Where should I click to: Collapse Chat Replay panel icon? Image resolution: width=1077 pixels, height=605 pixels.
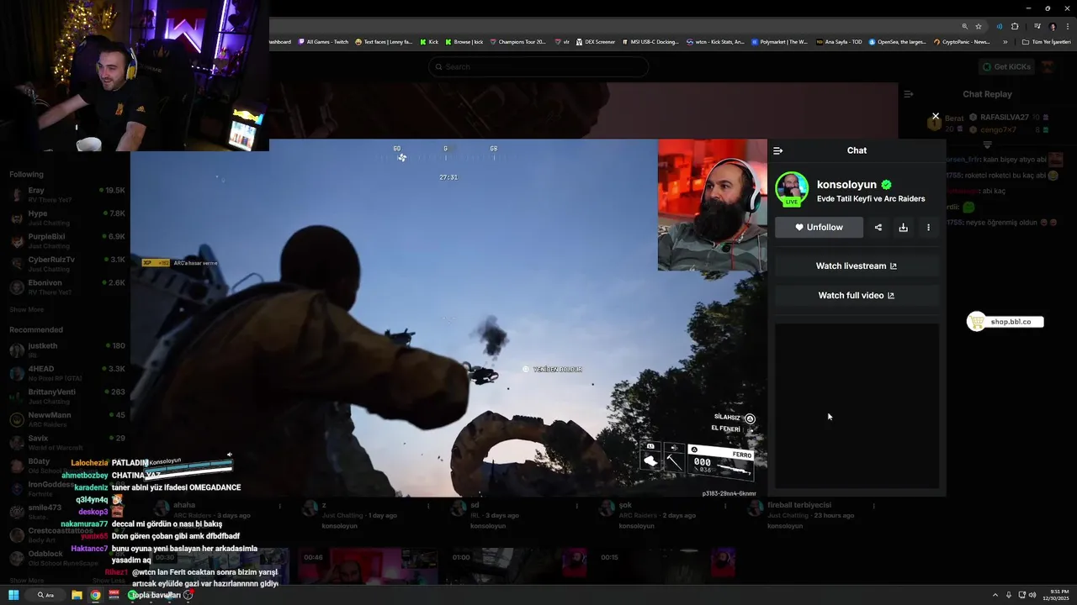tap(909, 94)
